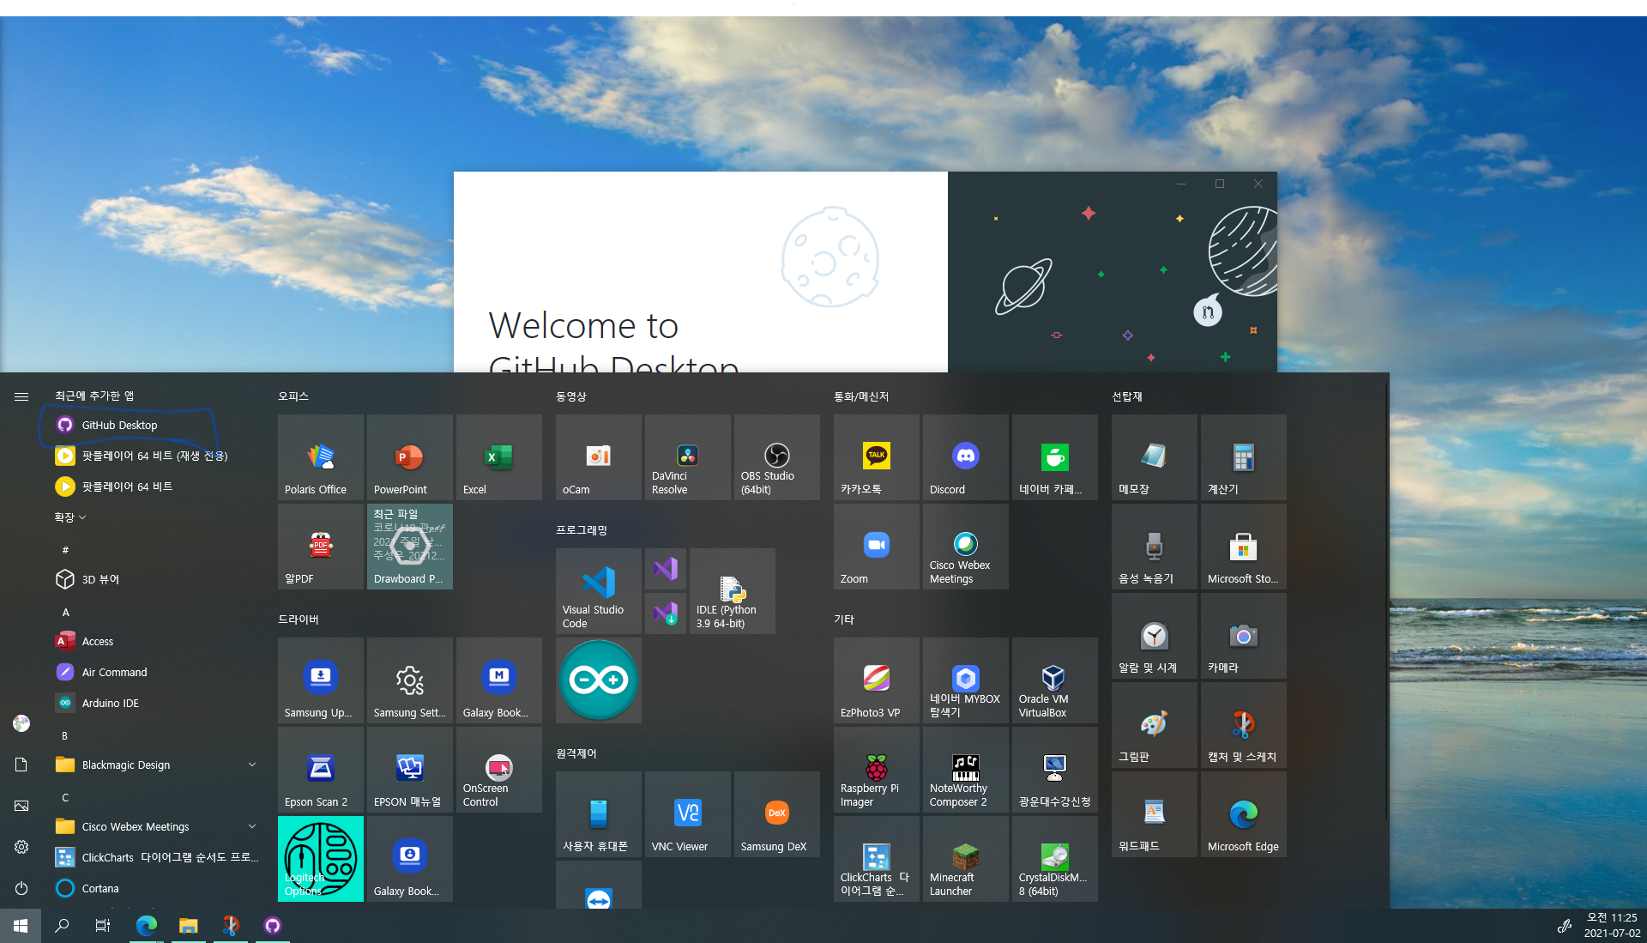
Task: Expand the Blackmagic Design folder
Action: point(154,765)
